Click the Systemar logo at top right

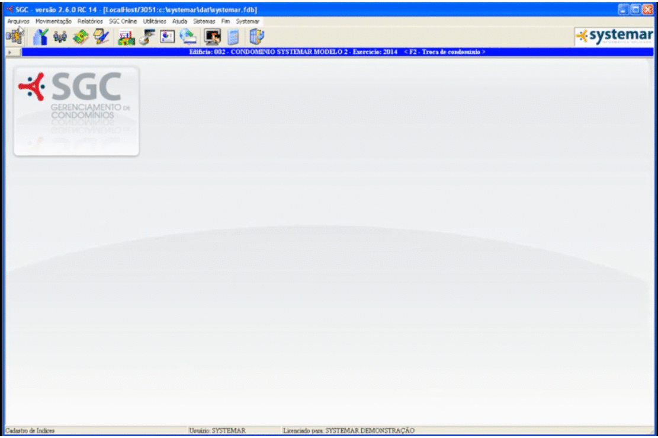[x=614, y=37]
